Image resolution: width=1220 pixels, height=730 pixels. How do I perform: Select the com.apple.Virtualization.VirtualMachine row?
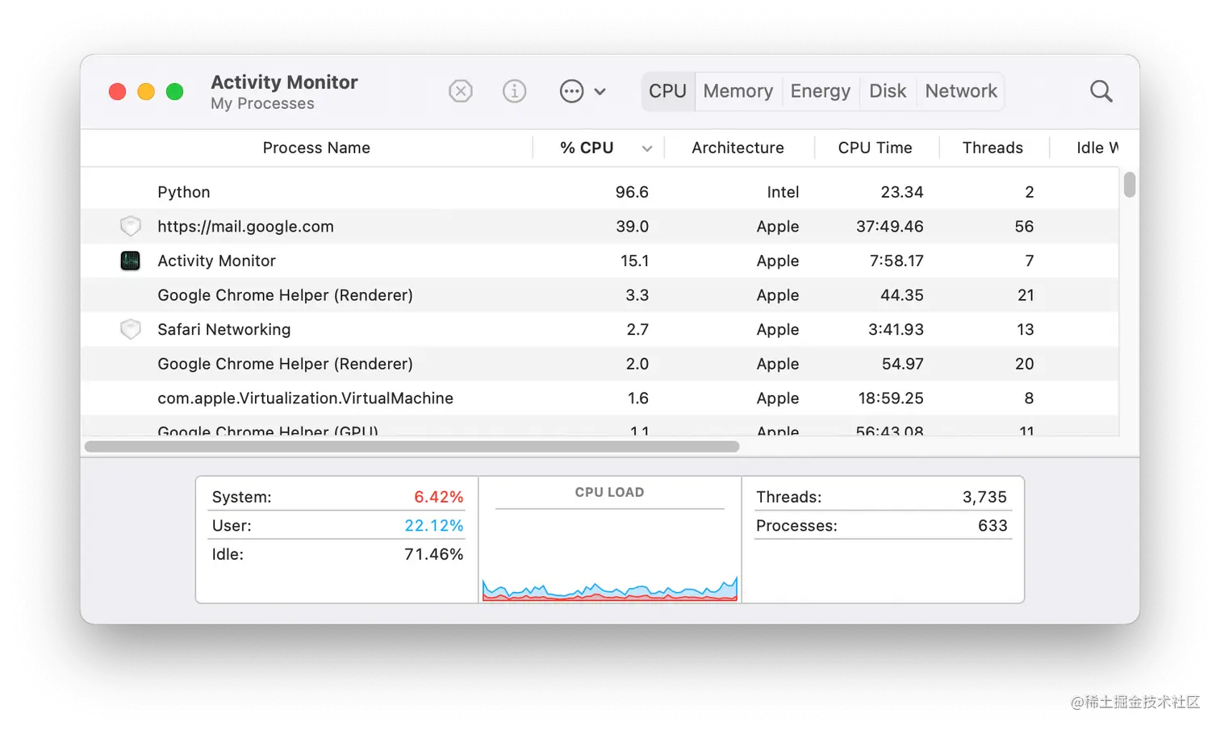[x=600, y=398]
